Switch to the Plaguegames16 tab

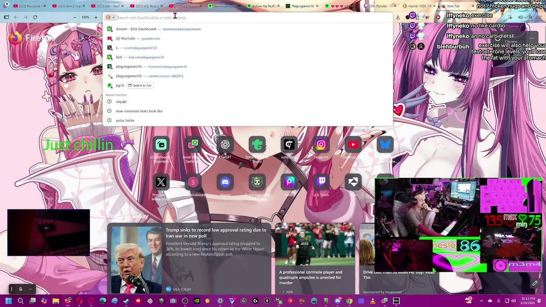click(303, 6)
